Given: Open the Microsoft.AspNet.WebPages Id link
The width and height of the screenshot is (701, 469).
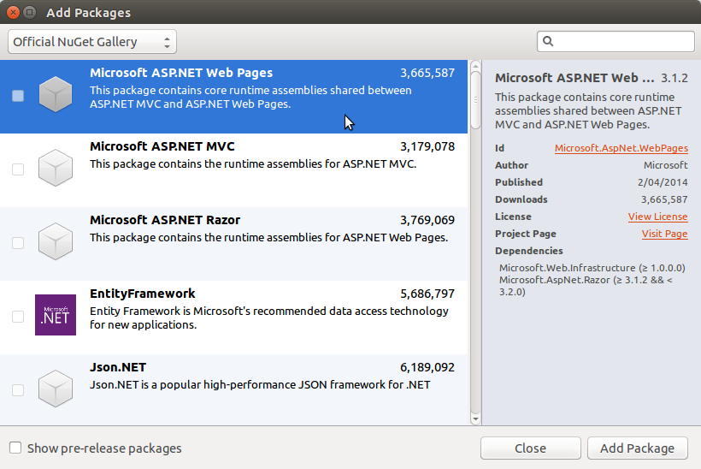Looking at the screenshot, I should (621, 148).
